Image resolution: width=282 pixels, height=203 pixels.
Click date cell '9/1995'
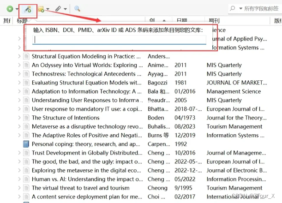tap(183, 188)
